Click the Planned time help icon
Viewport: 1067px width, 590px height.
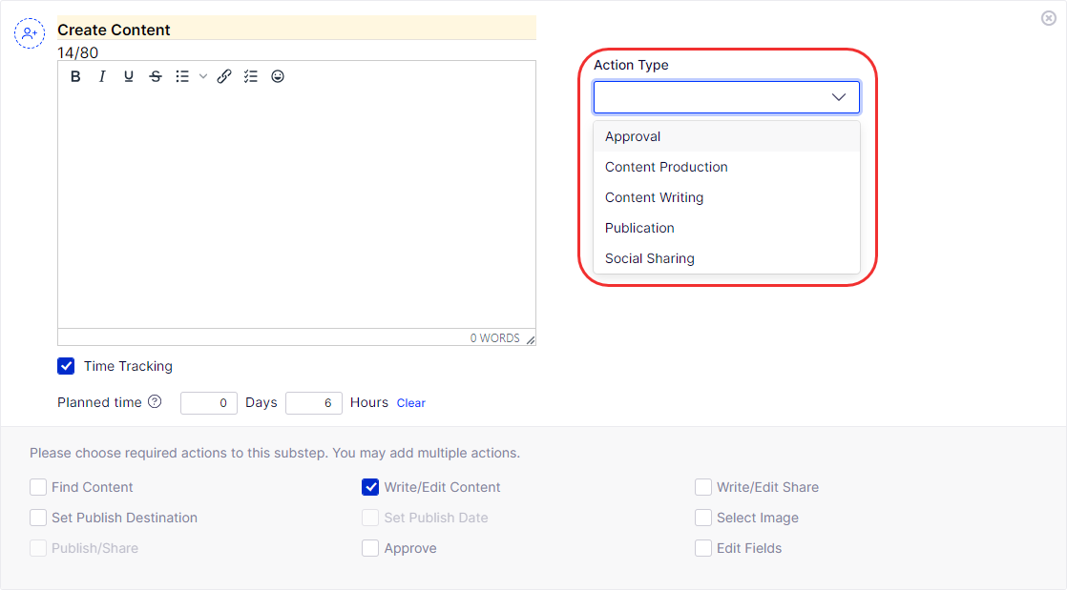(155, 402)
